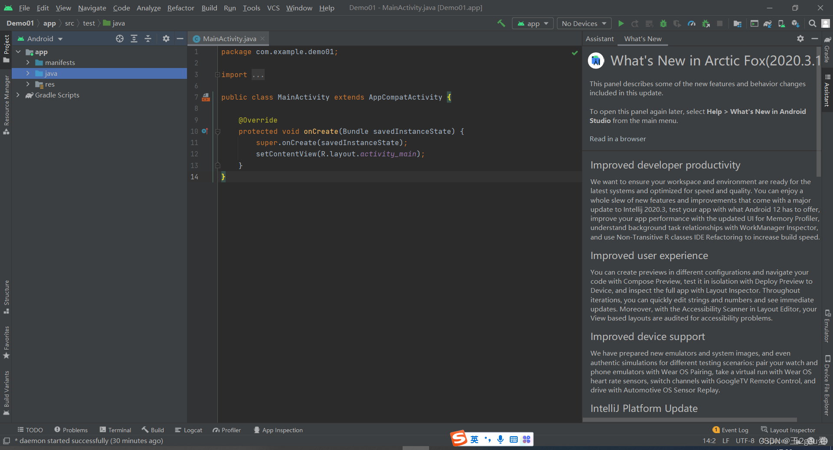Open the app run configuration dropdown
Screen dimensions: 833x450
pos(533,23)
